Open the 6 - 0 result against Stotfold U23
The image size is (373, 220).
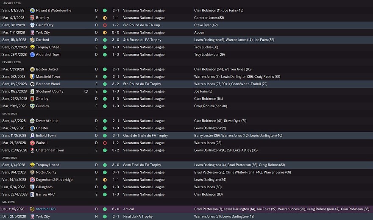click(x=116, y=209)
